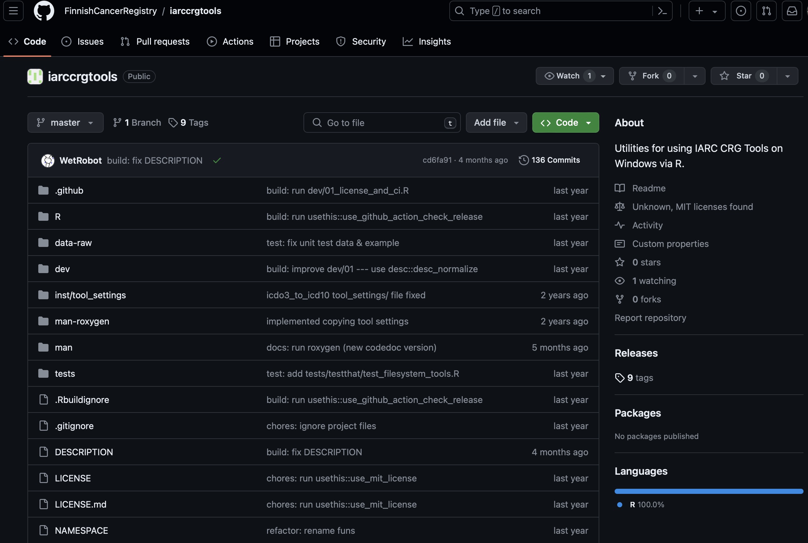Open commit hash cd6fa91
This screenshot has width=808, height=543.
tap(437, 160)
